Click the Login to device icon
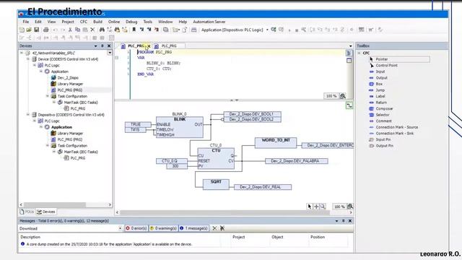462x260 pixels. pyautogui.click(x=274, y=30)
